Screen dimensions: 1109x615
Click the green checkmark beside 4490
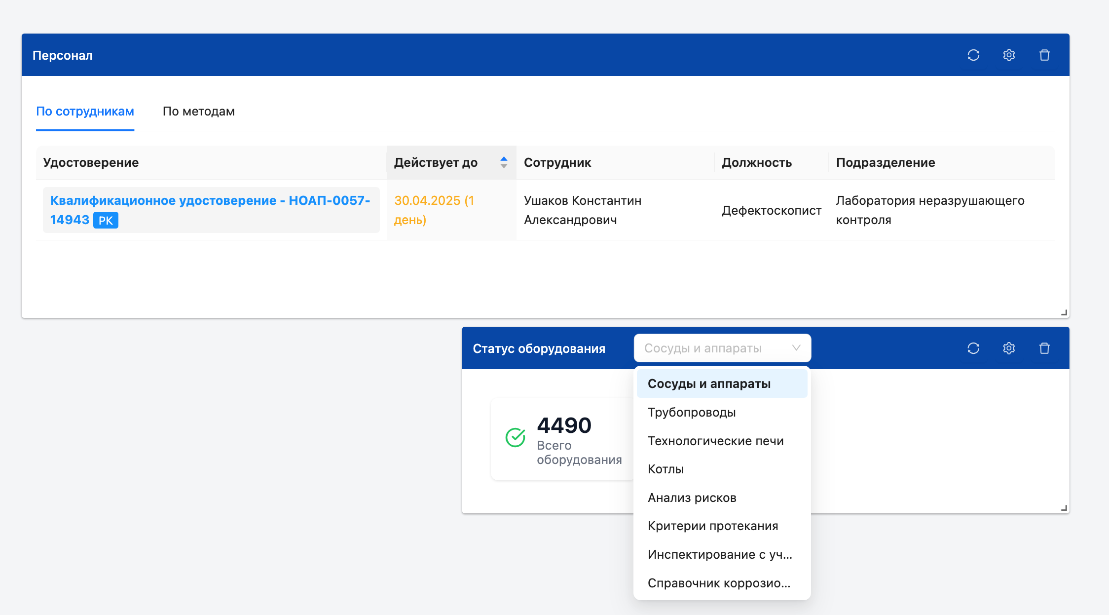point(515,437)
